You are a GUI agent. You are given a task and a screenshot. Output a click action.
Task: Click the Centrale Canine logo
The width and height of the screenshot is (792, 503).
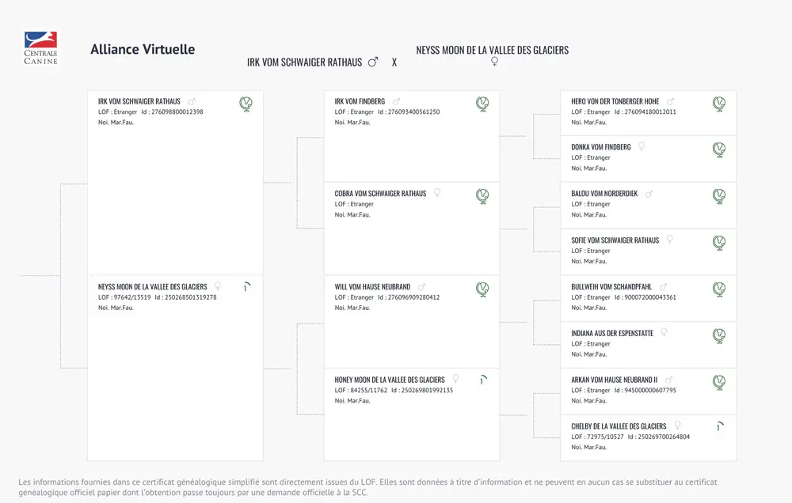point(41,48)
